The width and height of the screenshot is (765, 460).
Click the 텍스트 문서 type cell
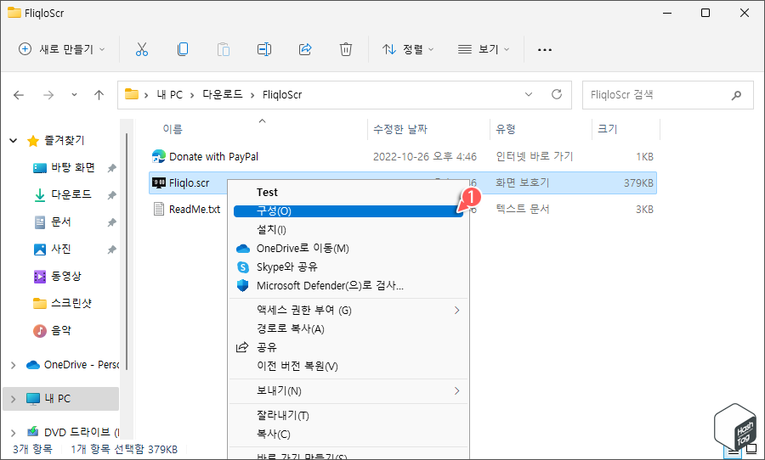523,209
